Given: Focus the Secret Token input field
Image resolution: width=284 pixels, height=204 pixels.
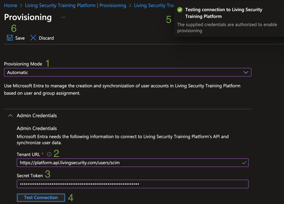Looking at the screenshot, I should 133,184.
